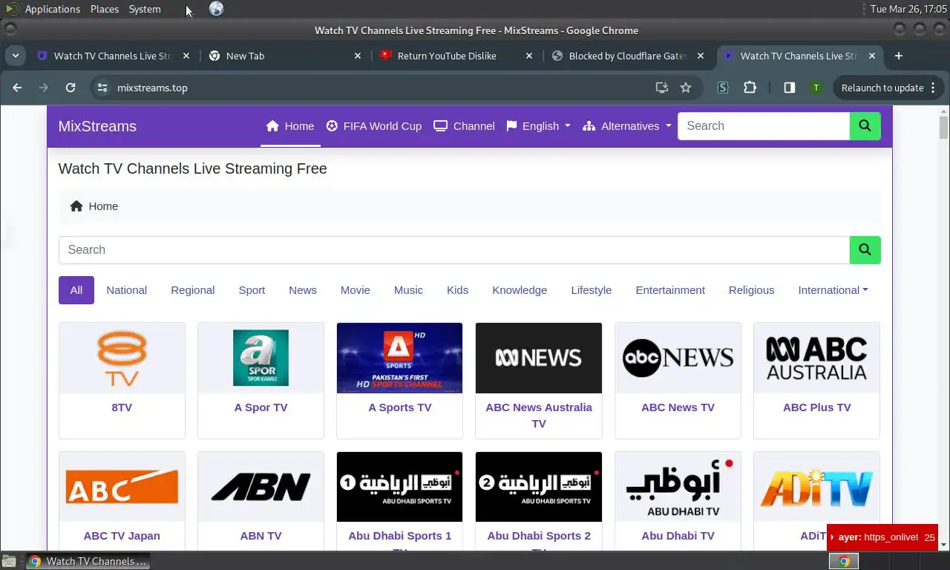
Task: Expand the International category dropdown
Action: pos(833,290)
